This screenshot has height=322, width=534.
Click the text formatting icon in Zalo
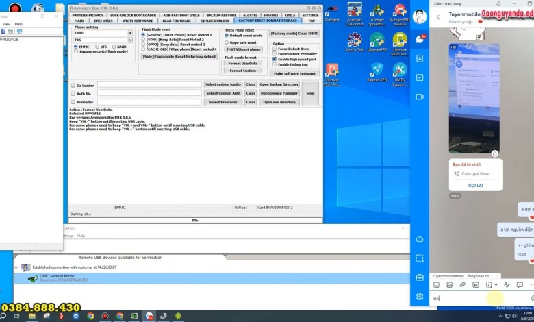tap(507, 284)
